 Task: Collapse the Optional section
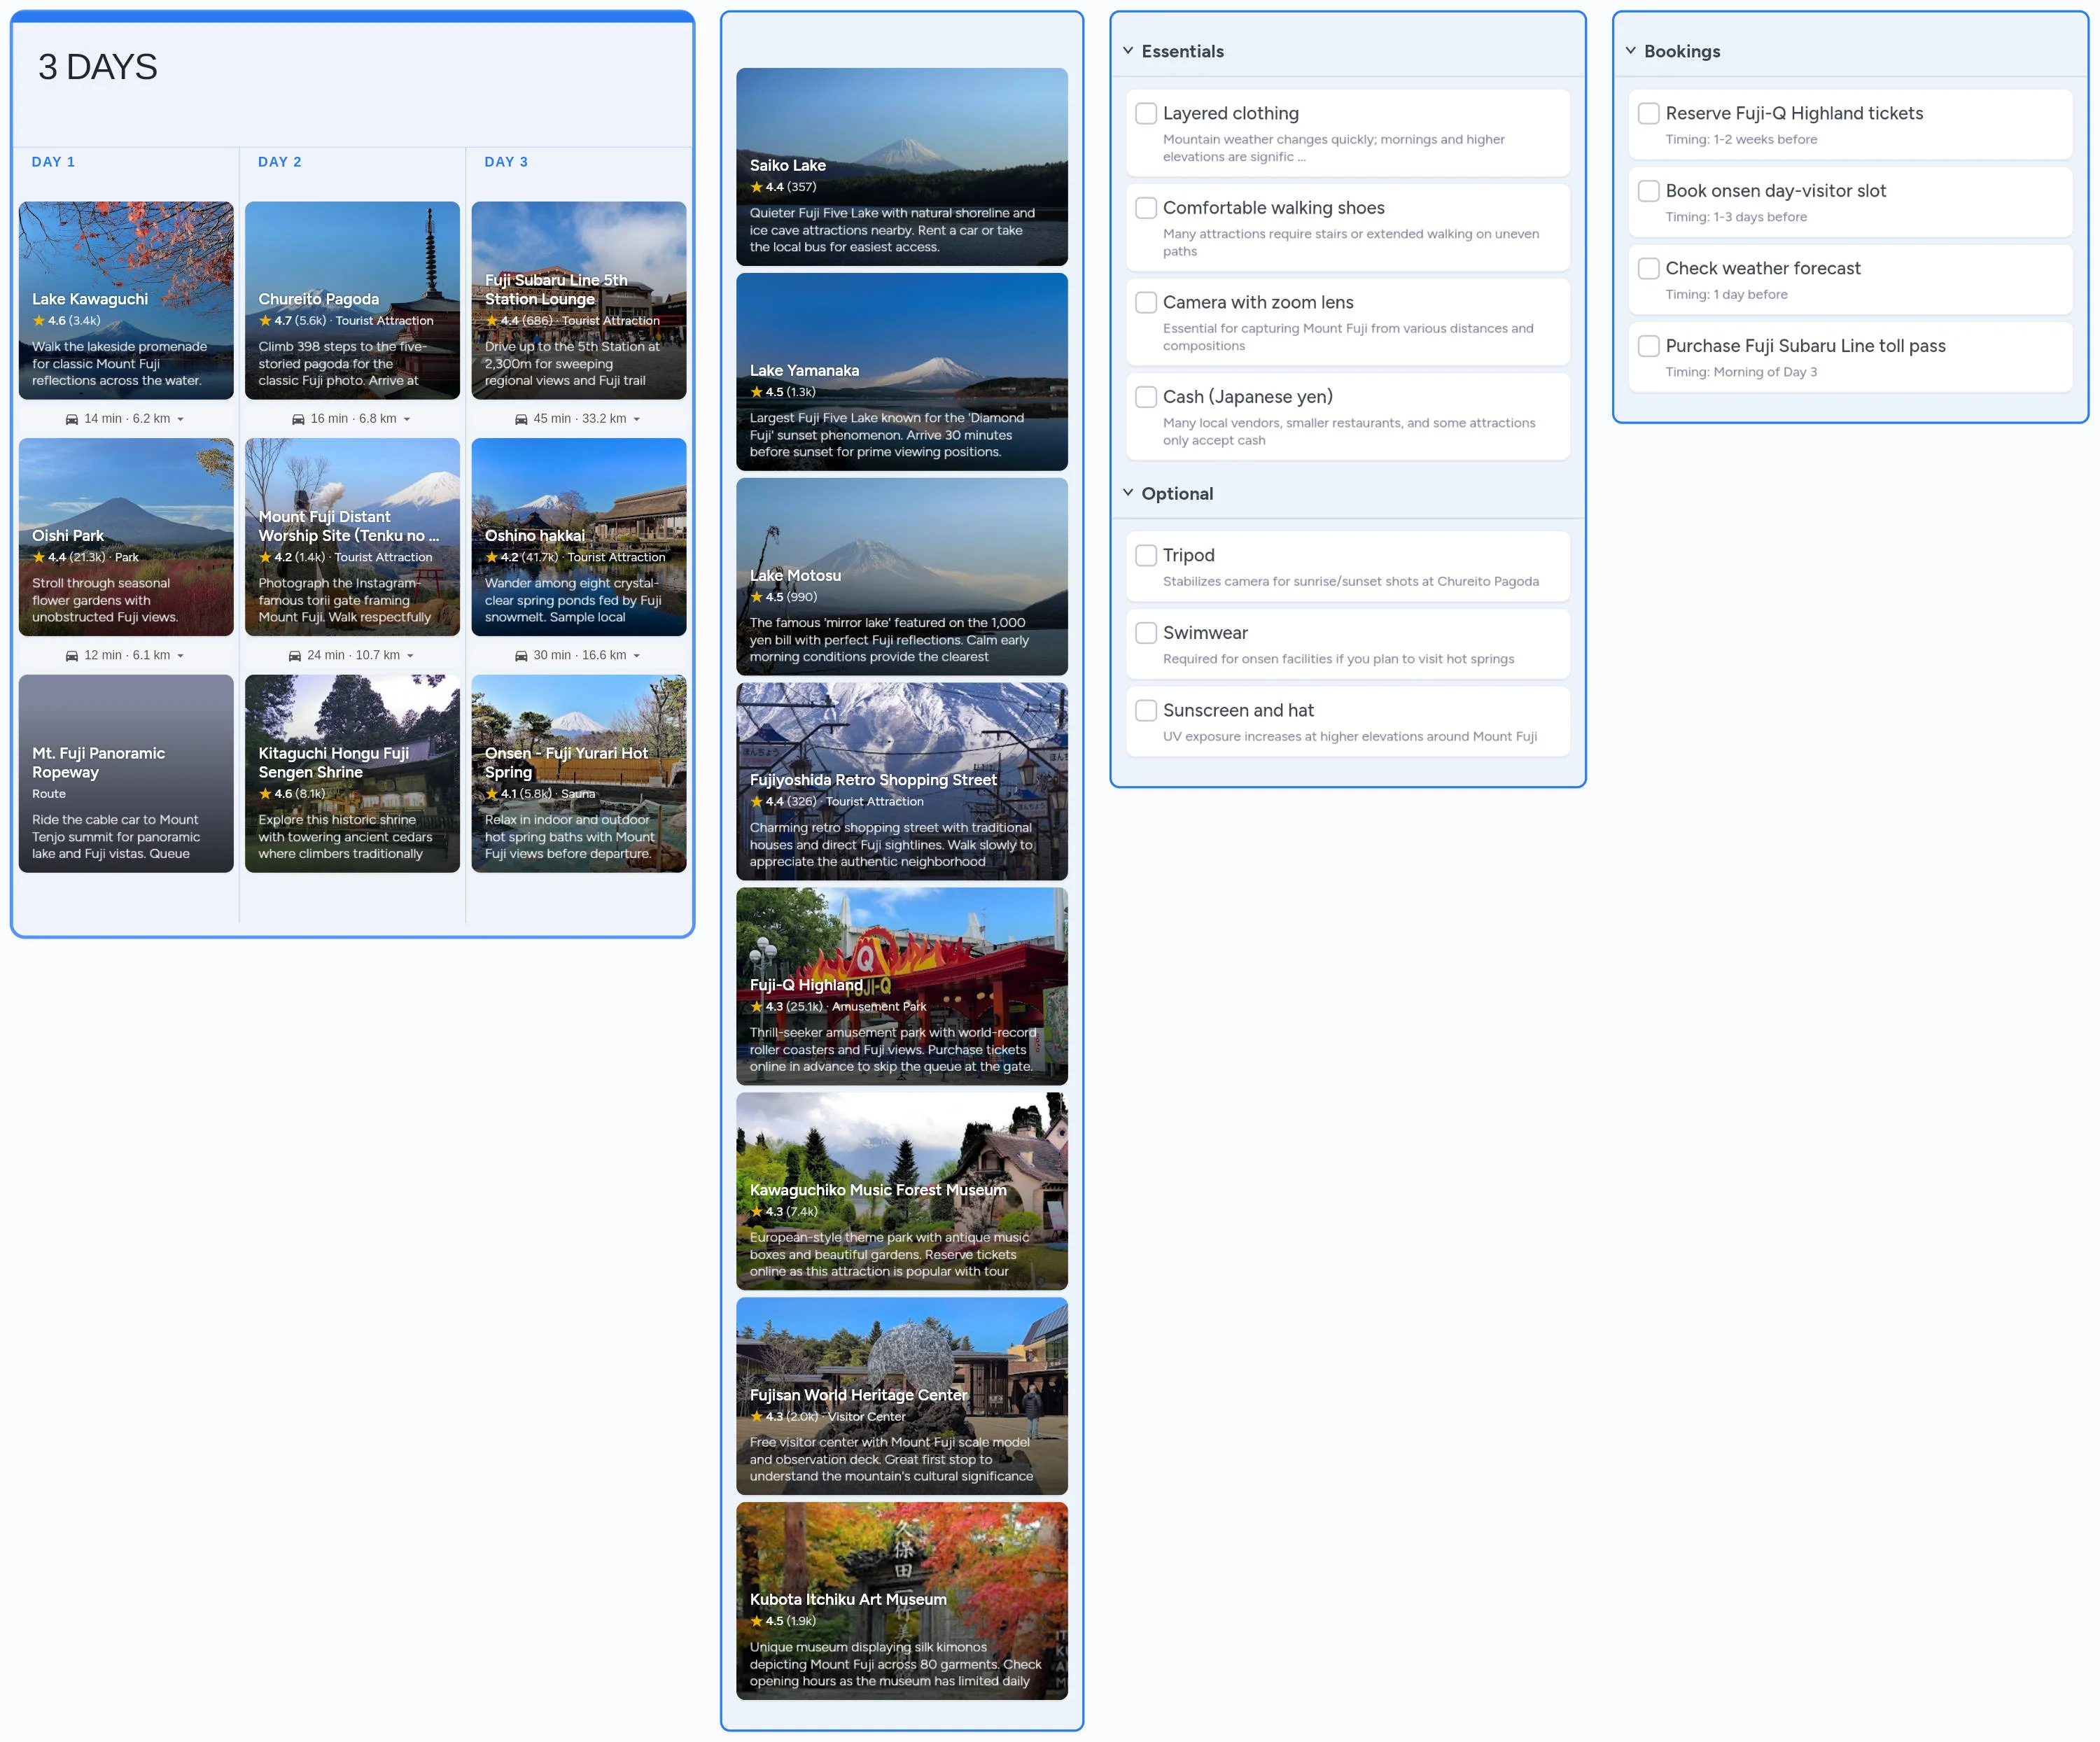point(1128,493)
